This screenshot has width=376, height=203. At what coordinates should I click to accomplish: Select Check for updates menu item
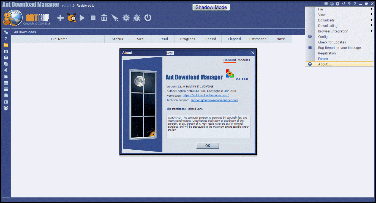pyautogui.click(x=339, y=42)
